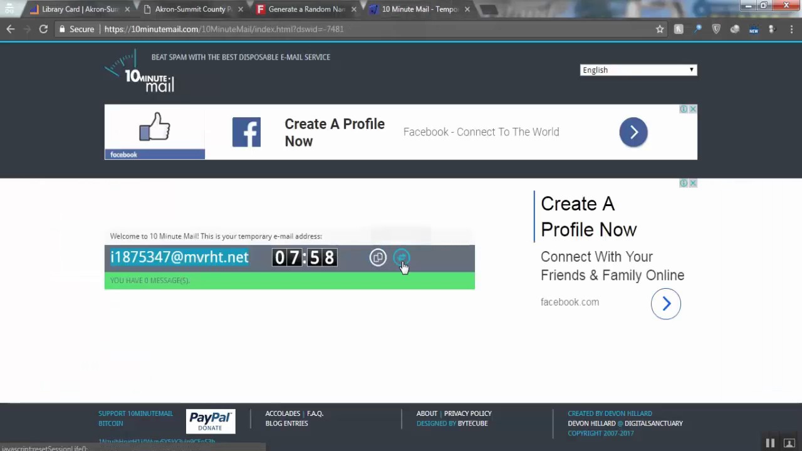Click the screen icon beside pause
This screenshot has width=802, height=451.
[789, 443]
